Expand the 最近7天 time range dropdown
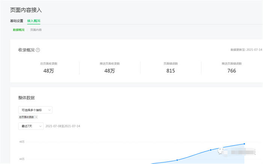Image resolution: width=263 pixels, height=164 pixels. pos(30,126)
